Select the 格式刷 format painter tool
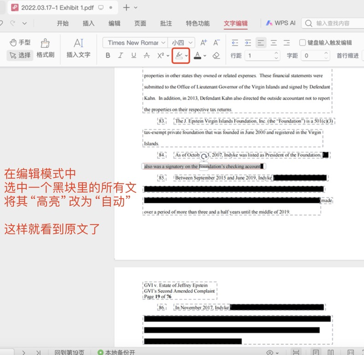The height and width of the screenshot is (355, 364). (45, 49)
